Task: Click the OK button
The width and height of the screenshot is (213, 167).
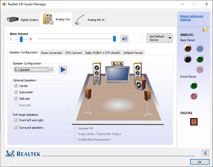Action: [x=200, y=162]
